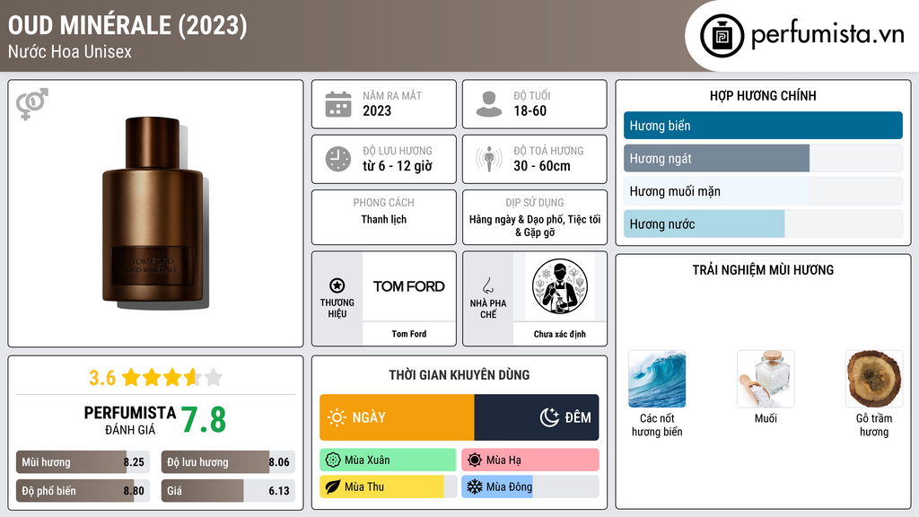Click the Perfumista rating 7.8
919x517 pixels.
pos(204,420)
